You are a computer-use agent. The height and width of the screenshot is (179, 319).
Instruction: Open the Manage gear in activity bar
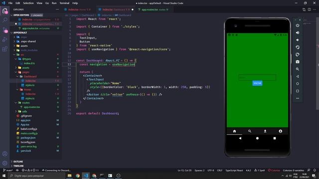click(x=4, y=163)
